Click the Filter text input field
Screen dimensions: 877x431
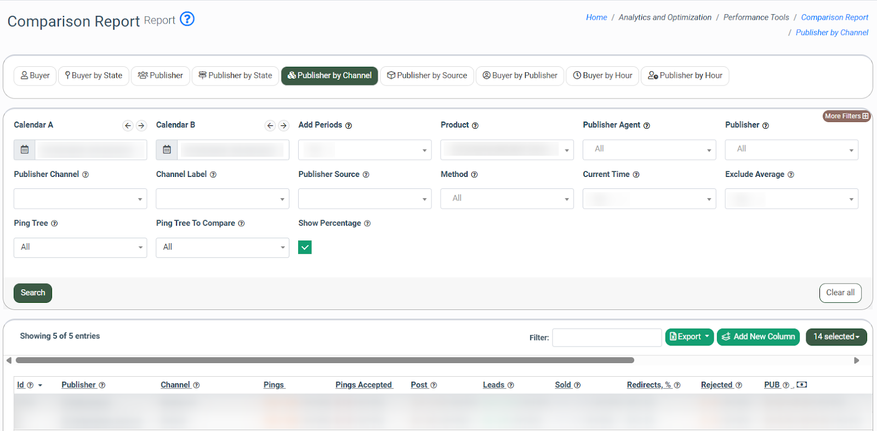tap(606, 337)
